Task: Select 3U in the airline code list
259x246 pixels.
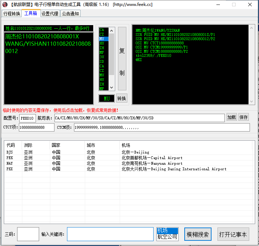Action: pyautogui.click(x=102, y=57)
